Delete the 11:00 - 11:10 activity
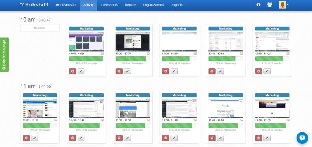The height and width of the screenshot is (147, 312). (26, 138)
